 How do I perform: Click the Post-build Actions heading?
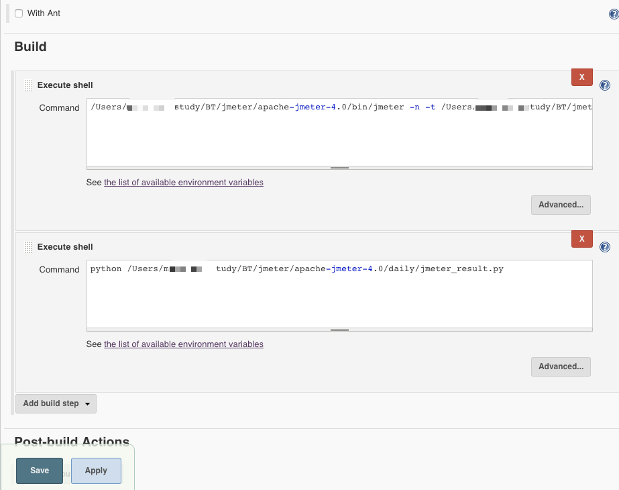coord(72,442)
